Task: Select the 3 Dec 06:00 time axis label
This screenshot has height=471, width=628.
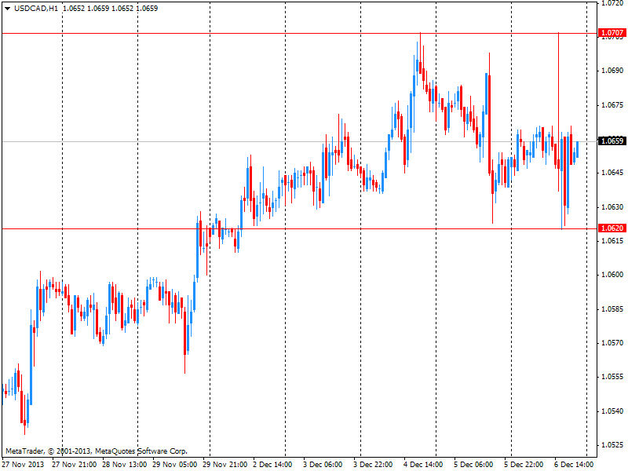Action: click(323, 465)
